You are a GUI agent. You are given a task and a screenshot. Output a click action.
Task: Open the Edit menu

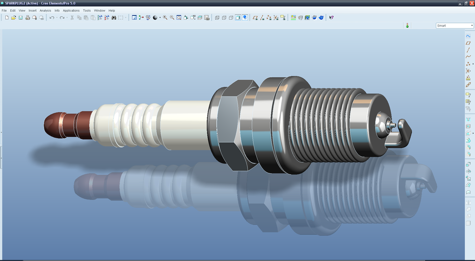[13, 10]
